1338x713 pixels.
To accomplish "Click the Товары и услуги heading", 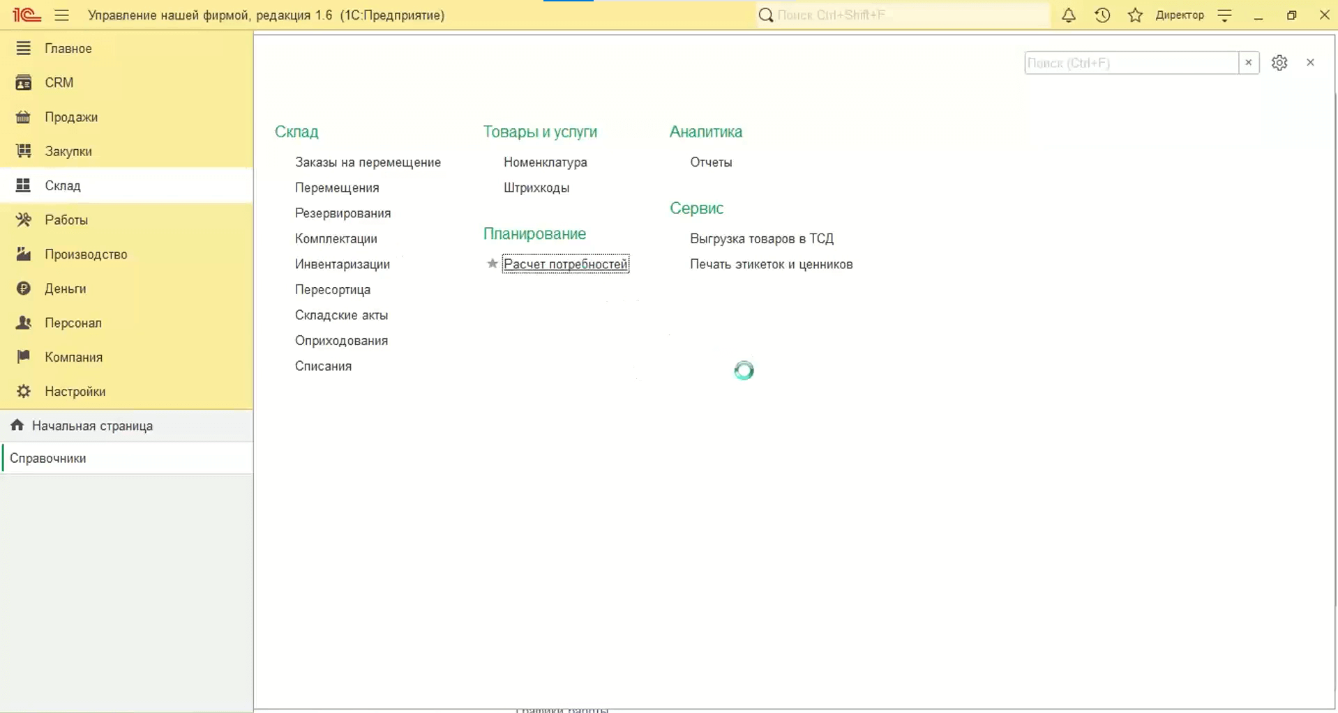I will click(x=540, y=131).
